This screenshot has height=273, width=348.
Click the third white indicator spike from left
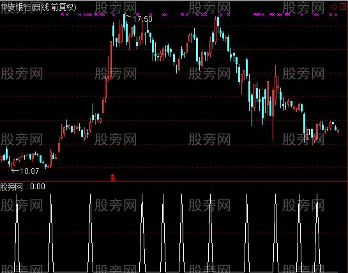point(90,232)
